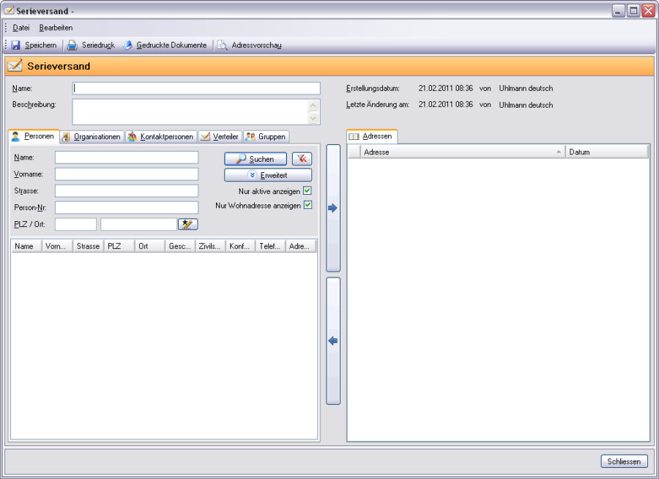Click the right arrow to add addresses
The image size is (659, 479).
point(333,208)
